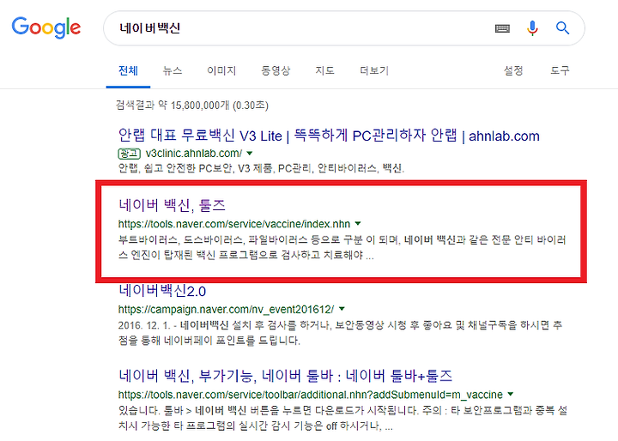
Task: Switch to the 뉴스 tab
Action: click(173, 70)
